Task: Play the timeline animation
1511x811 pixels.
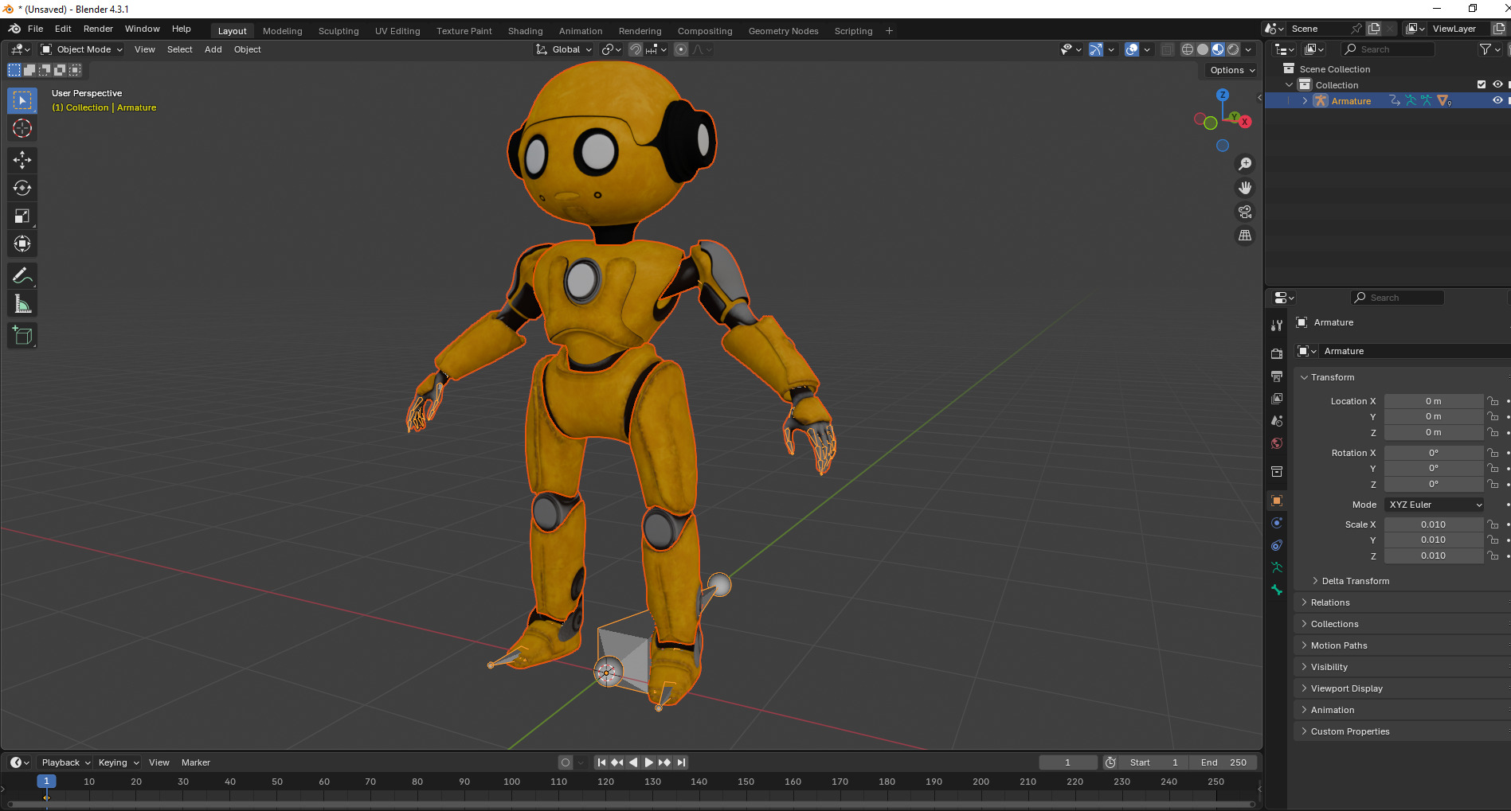Action: click(x=648, y=762)
